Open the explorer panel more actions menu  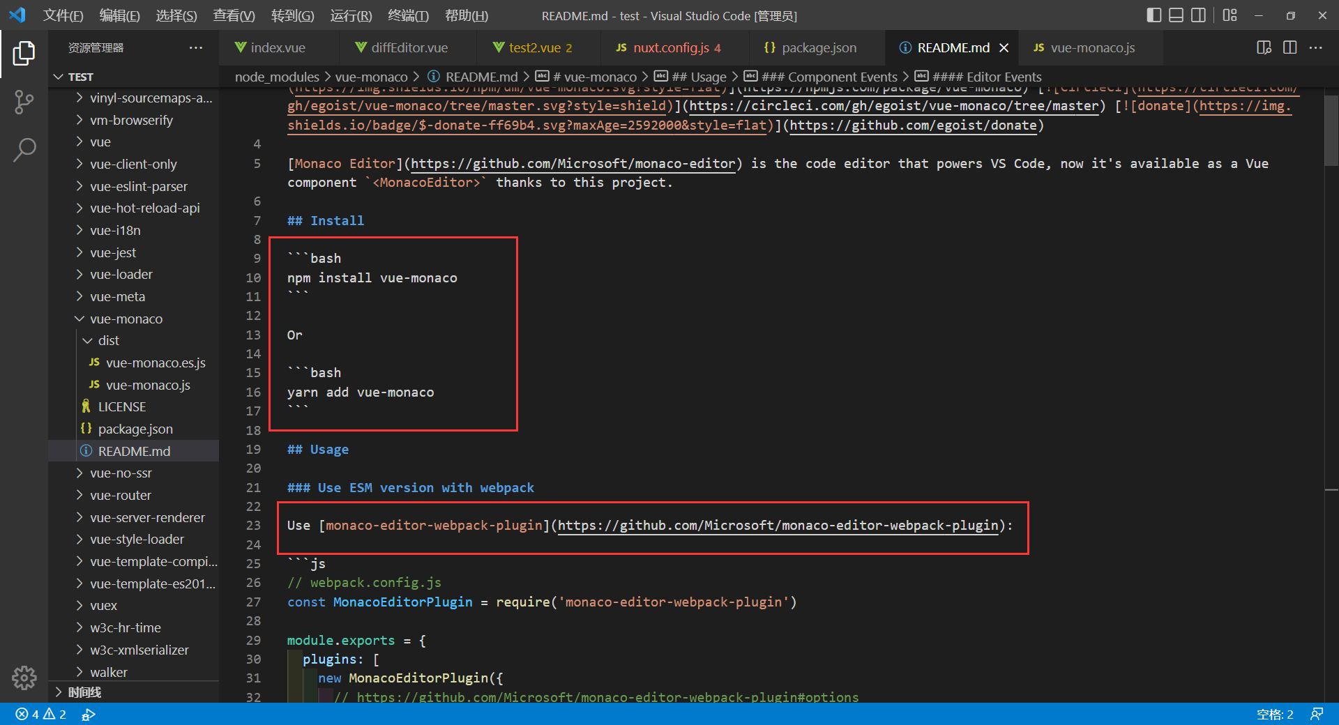point(196,47)
